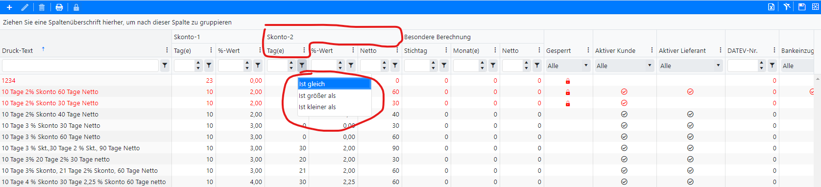Click the Monat(e) filter spinner arrows

(x=483, y=65)
